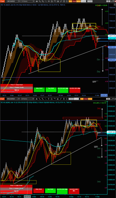Click 7020,00 label on MES price axis
The width and height of the screenshot is (116, 198).
click(112, 8)
